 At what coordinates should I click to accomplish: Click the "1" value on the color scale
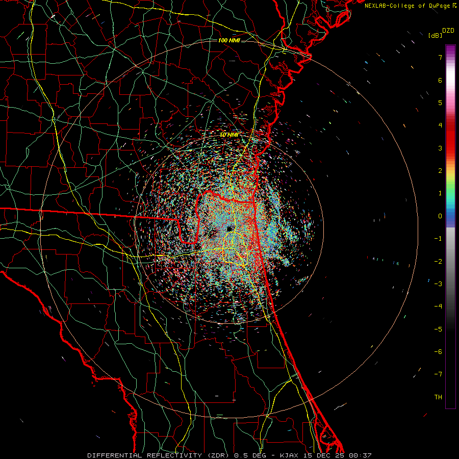coord(440,193)
